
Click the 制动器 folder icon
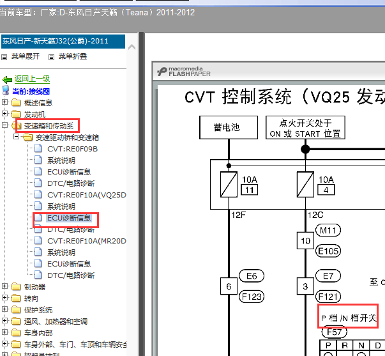click(x=16, y=286)
